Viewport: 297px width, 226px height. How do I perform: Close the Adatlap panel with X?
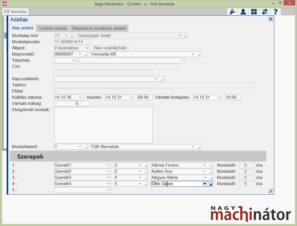click(x=271, y=19)
